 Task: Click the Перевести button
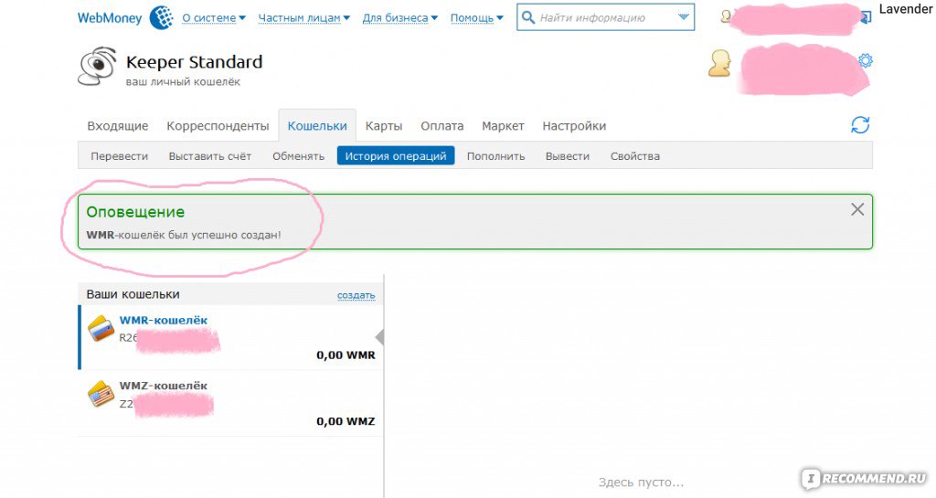pyautogui.click(x=120, y=156)
